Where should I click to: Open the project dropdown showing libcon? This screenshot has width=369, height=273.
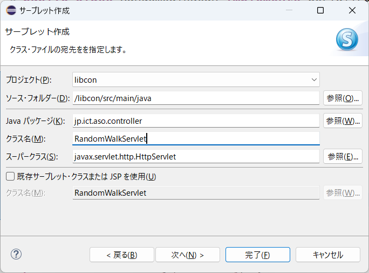pos(196,79)
